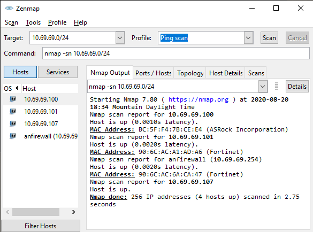The height and width of the screenshot is (232, 313).
Task: Click into the Command input field
Action: coord(176,53)
